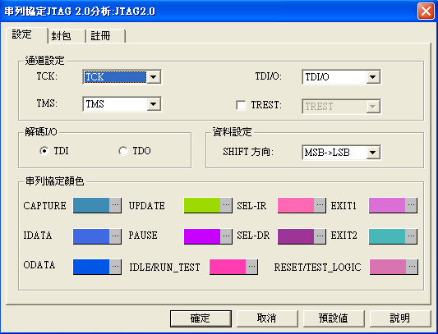This screenshot has width=438, height=334.
Task: Click the 'RESET/TEST_LOGIC' label text
Action: point(317,268)
